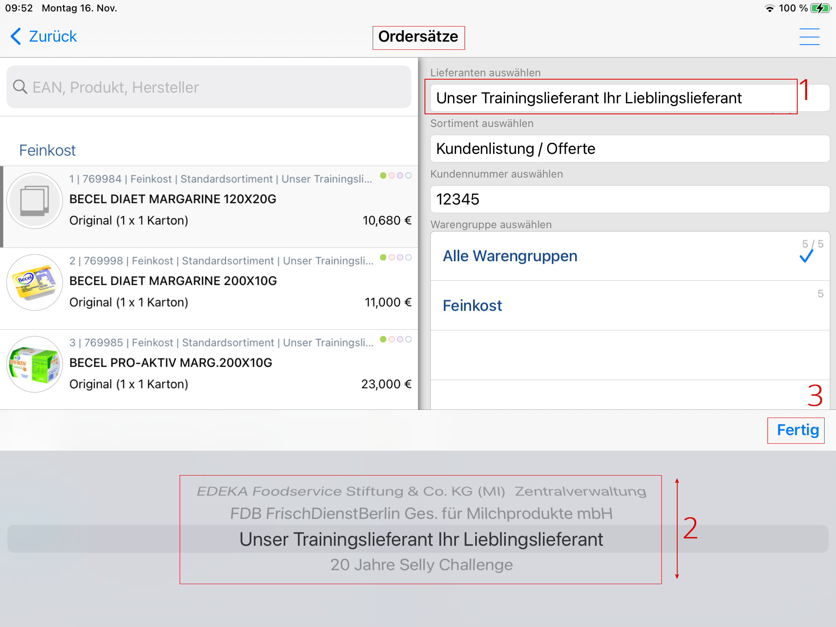Image resolution: width=836 pixels, height=627 pixels.
Task: Tap Becel Pro-Aktiv product image
Action: pyautogui.click(x=35, y=364)
